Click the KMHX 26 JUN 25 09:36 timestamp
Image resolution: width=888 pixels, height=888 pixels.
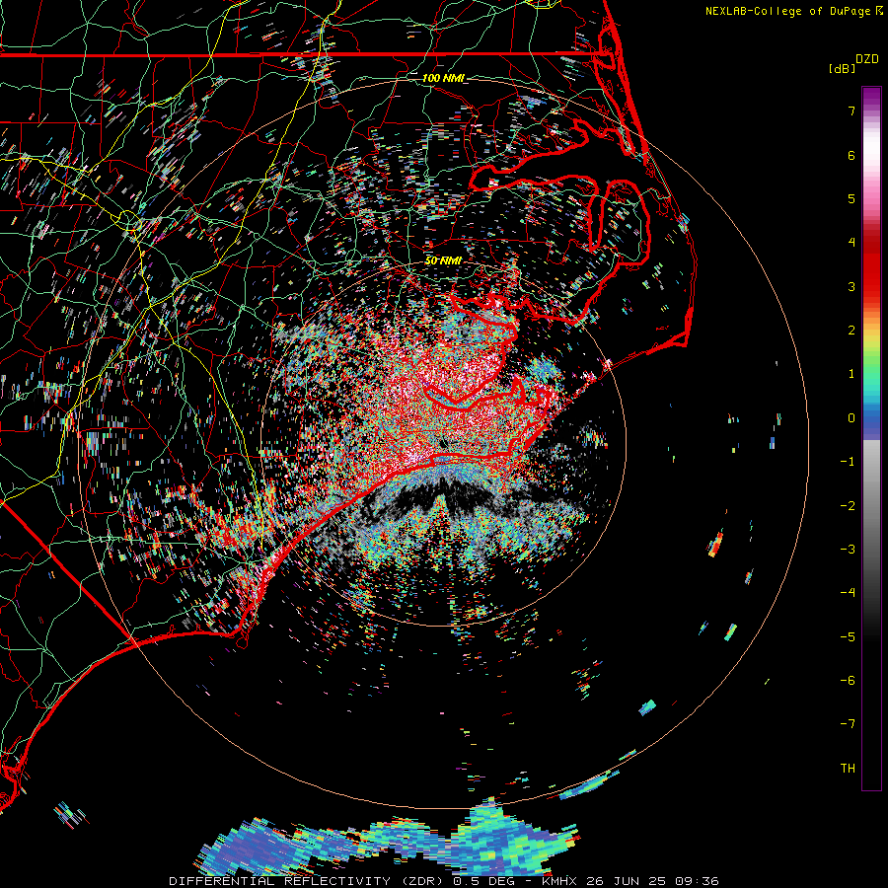630,881
